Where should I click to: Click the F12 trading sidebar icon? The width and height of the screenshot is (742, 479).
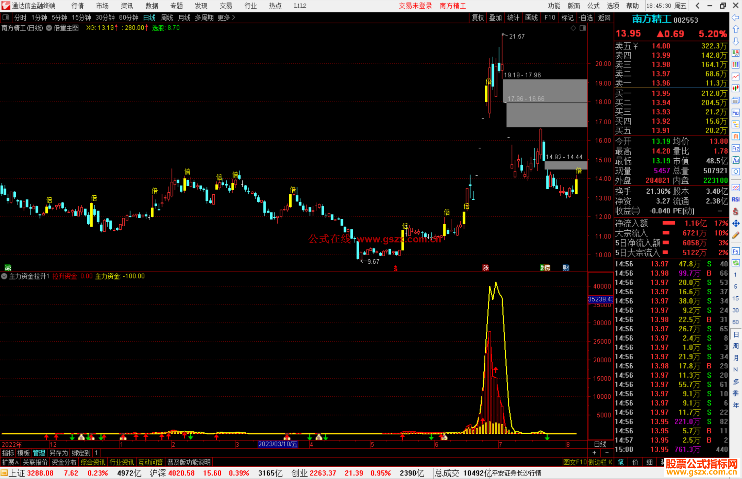[x=735, y=148]
